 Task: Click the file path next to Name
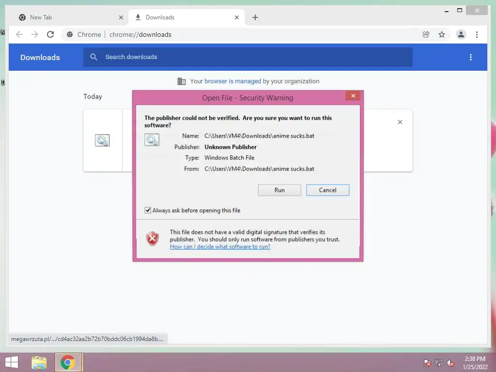[260, 136]
